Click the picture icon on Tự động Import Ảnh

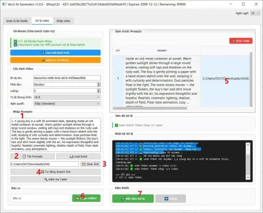coord(43,172)
